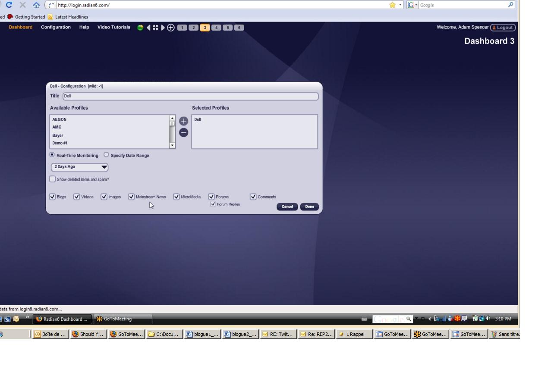Click the minus icon to remove profile
The image size is (551, 376).
click(183, 132)
